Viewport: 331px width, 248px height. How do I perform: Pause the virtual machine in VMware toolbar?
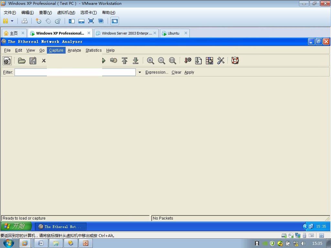[5, 21]
